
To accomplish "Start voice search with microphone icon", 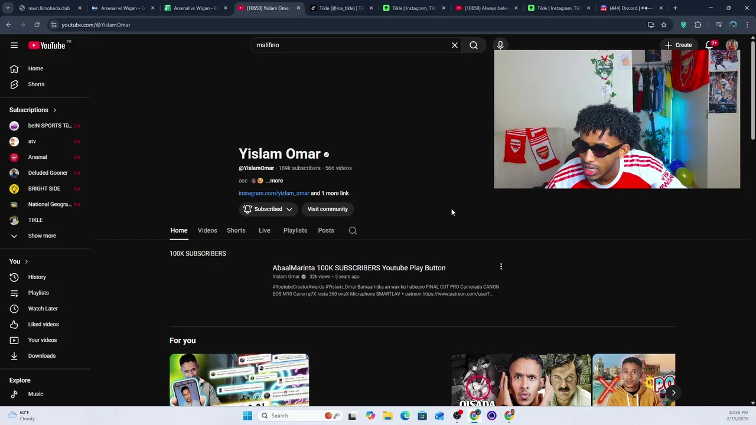I will click(x=500, y=45).
